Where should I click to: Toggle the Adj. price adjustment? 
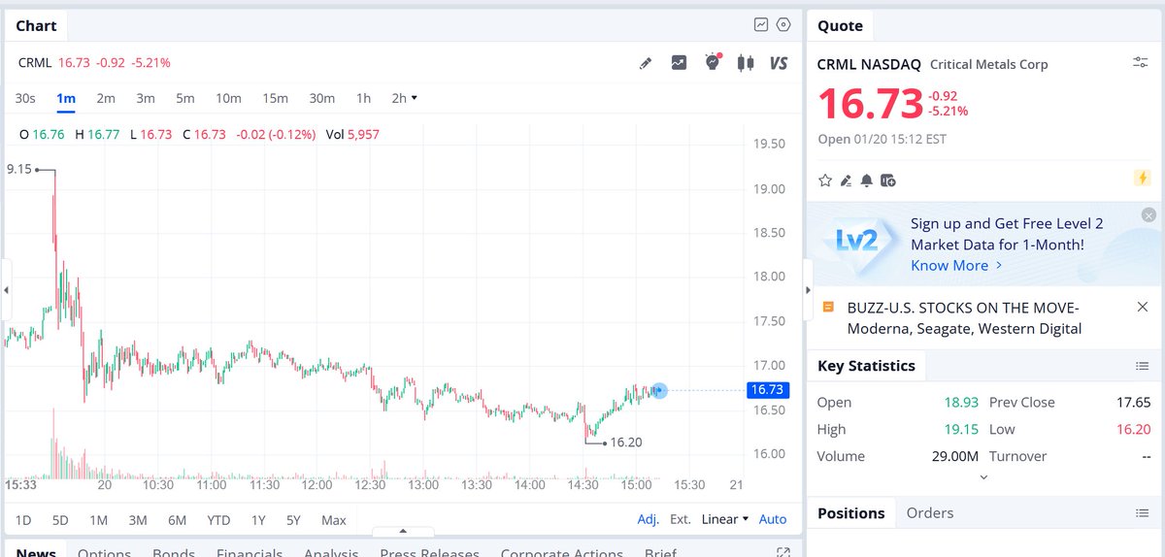click(648, 519)
